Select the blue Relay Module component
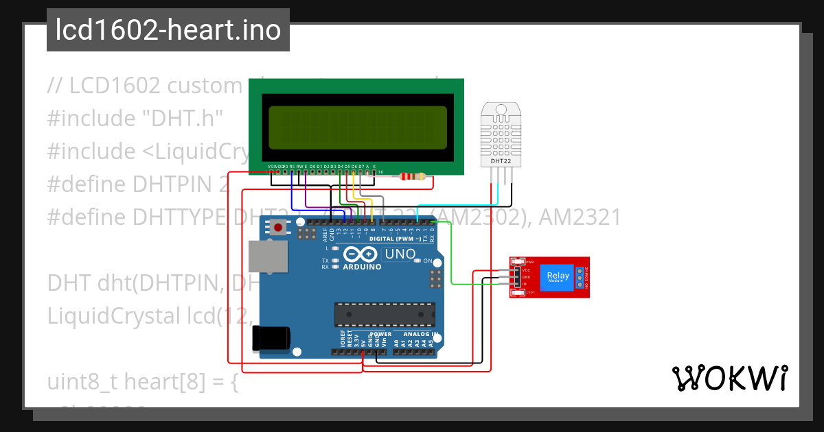Screen dimensions: 824x432 558,276
